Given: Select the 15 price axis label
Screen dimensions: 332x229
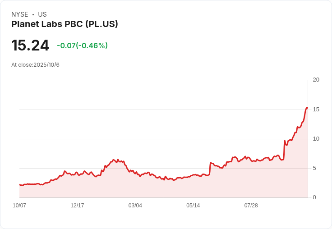Looking at the screenshot, I should click(316, 110).
